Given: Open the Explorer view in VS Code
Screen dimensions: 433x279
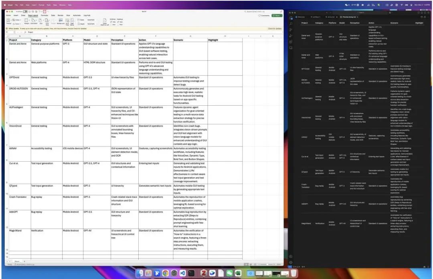Looking at the screenshot, I should (x=291, y=18).
